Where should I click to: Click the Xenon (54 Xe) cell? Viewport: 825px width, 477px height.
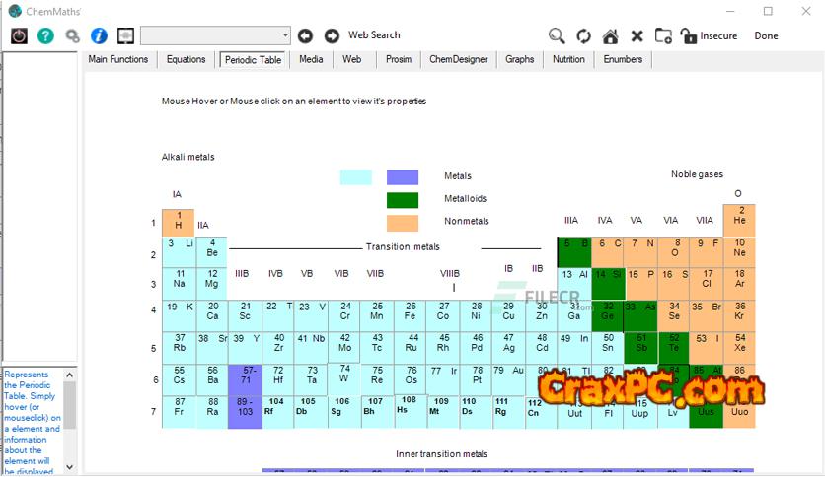739,347
